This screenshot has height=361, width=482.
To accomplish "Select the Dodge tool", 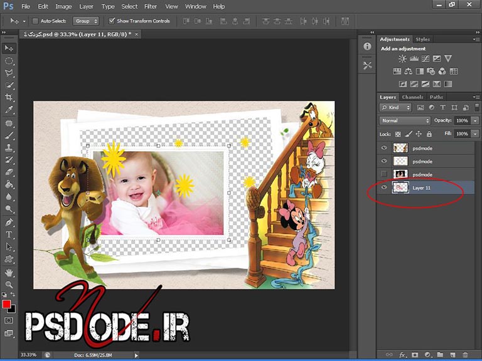I will (9, 209).
